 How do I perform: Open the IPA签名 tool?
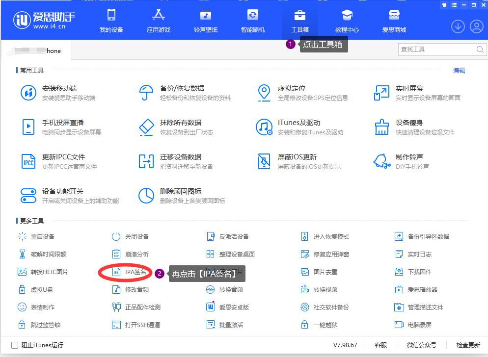[129, 272]
